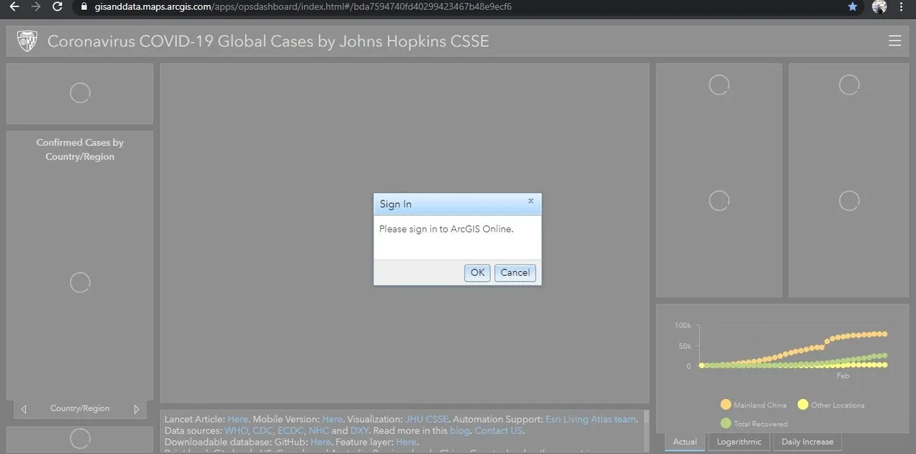Screen dimensions: 916x454
Task: Click the Contact US link
Action: pyautogui.click(x=498, y=431)
